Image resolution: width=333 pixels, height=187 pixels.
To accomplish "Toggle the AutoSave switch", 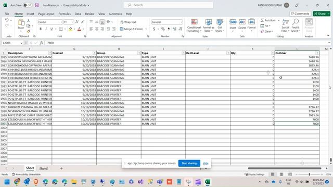I will point(28,5).
